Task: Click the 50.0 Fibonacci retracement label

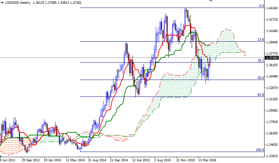Action: (x=261, y=78)
